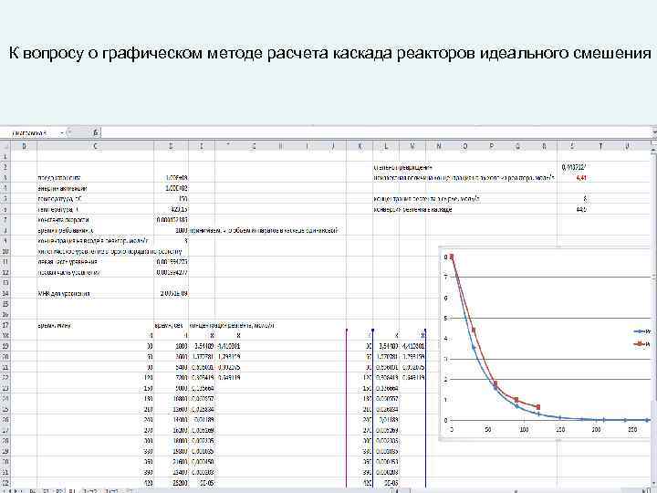This screenshot has height=493, width=657.
Task: Select row 12 by its header
Action: click(5, 272)
